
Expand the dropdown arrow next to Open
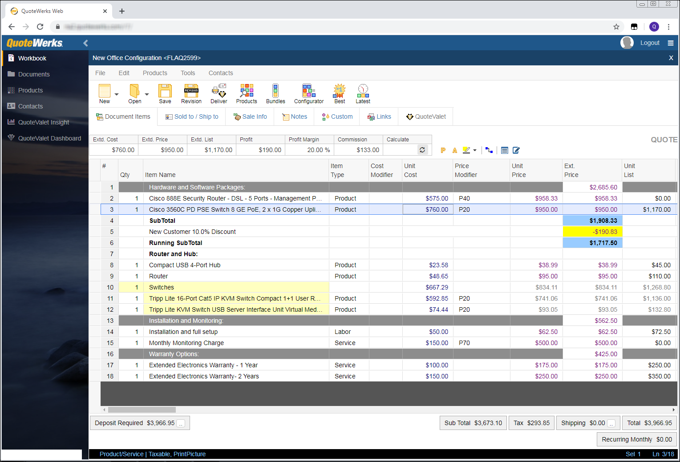coord(147,94)
